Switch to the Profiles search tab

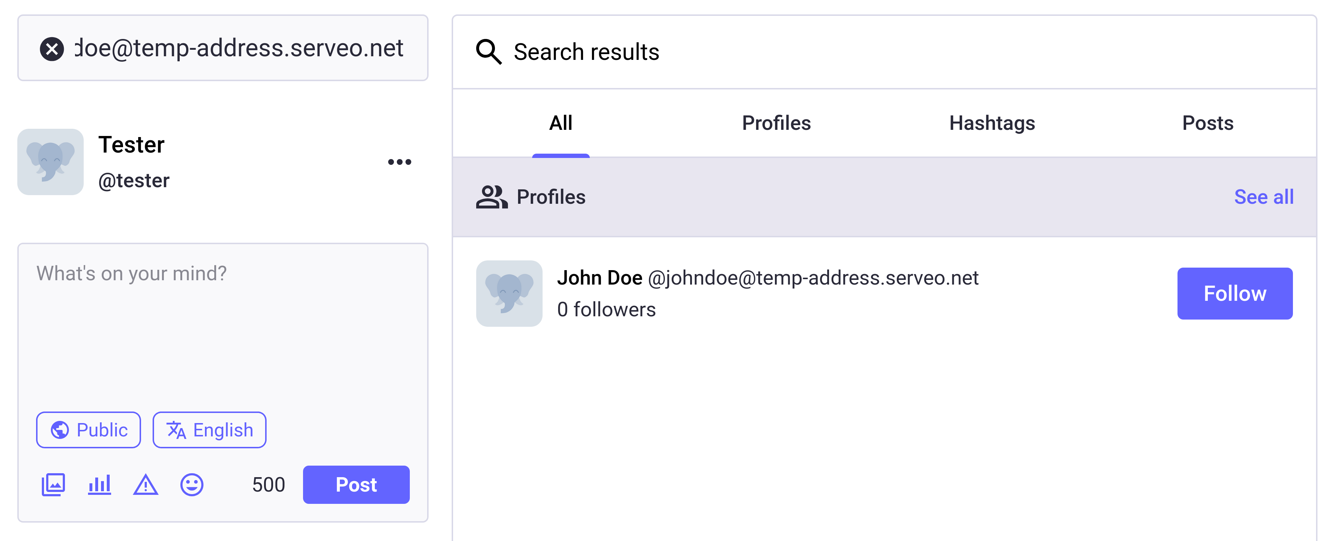(775, 122)
